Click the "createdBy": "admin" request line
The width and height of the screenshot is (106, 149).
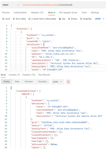click(x=39, y=41)
